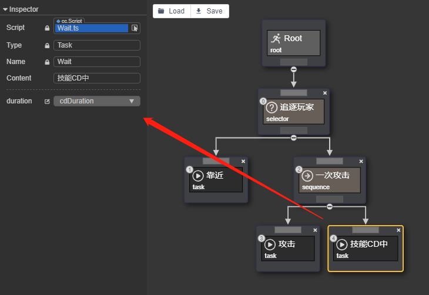
Task: Click the arrow icon on 一次攻击 sequence node
Action: [307, 175]
